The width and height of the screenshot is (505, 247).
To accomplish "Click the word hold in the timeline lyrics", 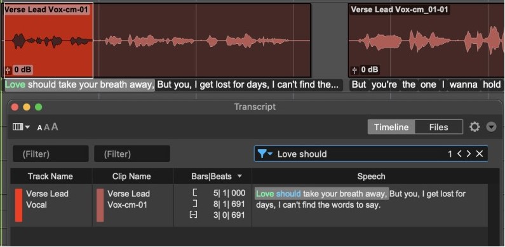I will click(x=491, y=85).
